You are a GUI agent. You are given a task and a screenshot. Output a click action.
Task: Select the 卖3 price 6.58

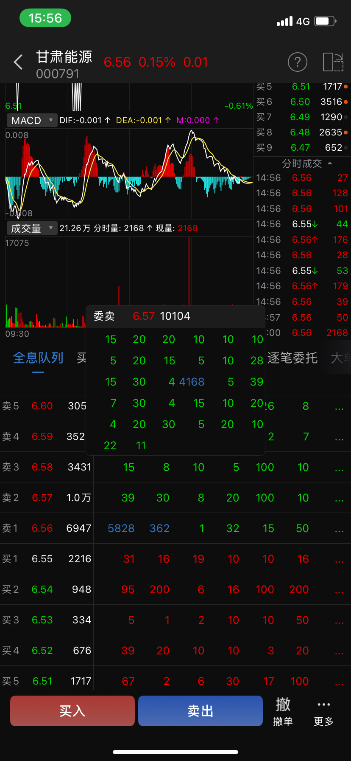coord(42,467)
